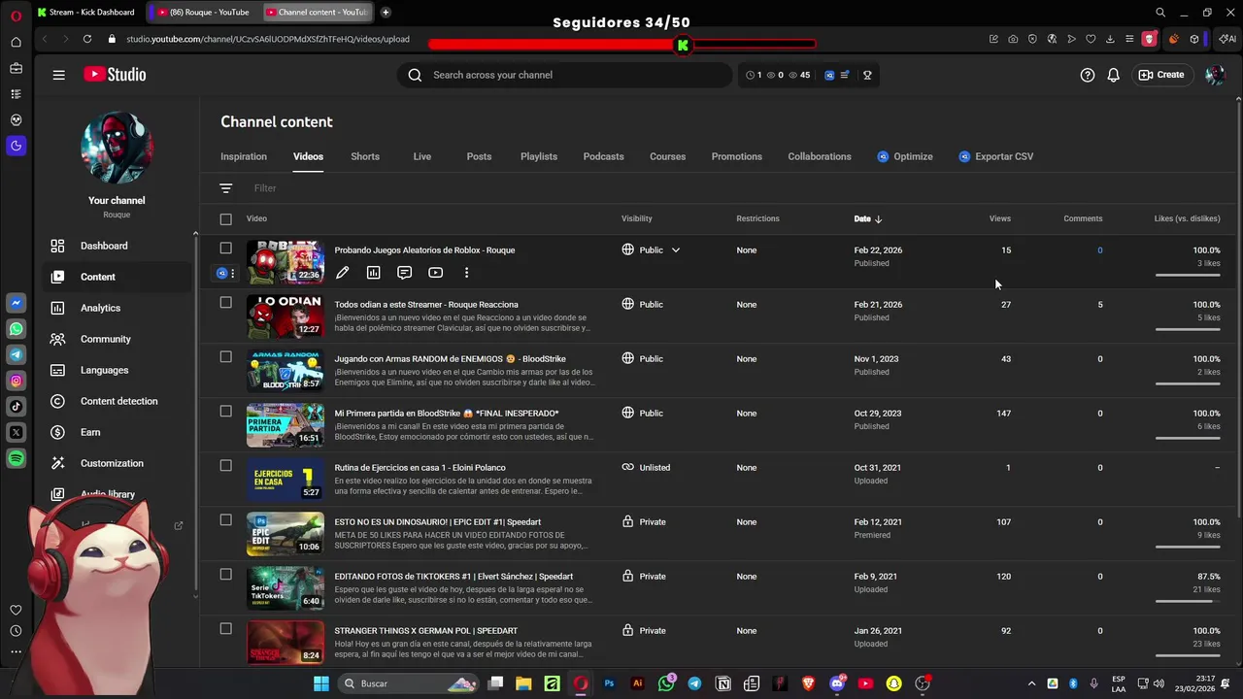1243x699 pixels.
Task: Sort videos by the Date column
Action: click(x=867, y=219)
